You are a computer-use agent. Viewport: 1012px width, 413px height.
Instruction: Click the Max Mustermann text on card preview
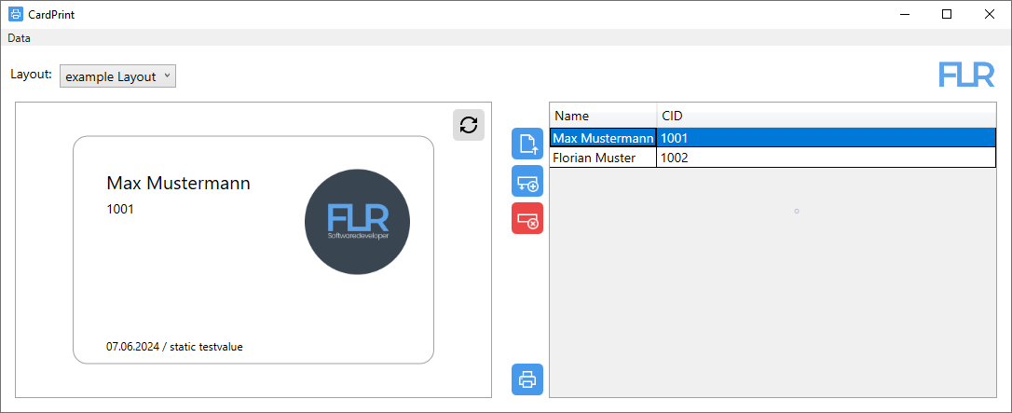pos(178,184)
